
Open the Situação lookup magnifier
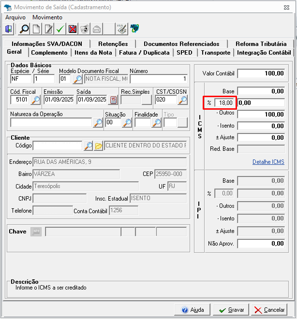127,123
